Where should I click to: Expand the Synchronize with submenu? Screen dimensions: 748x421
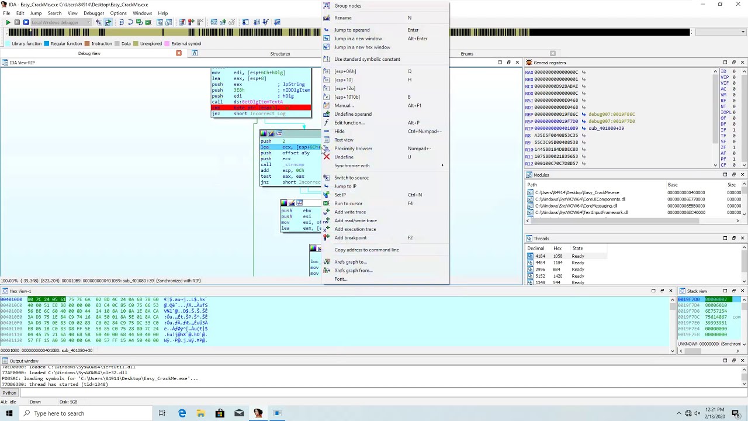pos(386,165)
